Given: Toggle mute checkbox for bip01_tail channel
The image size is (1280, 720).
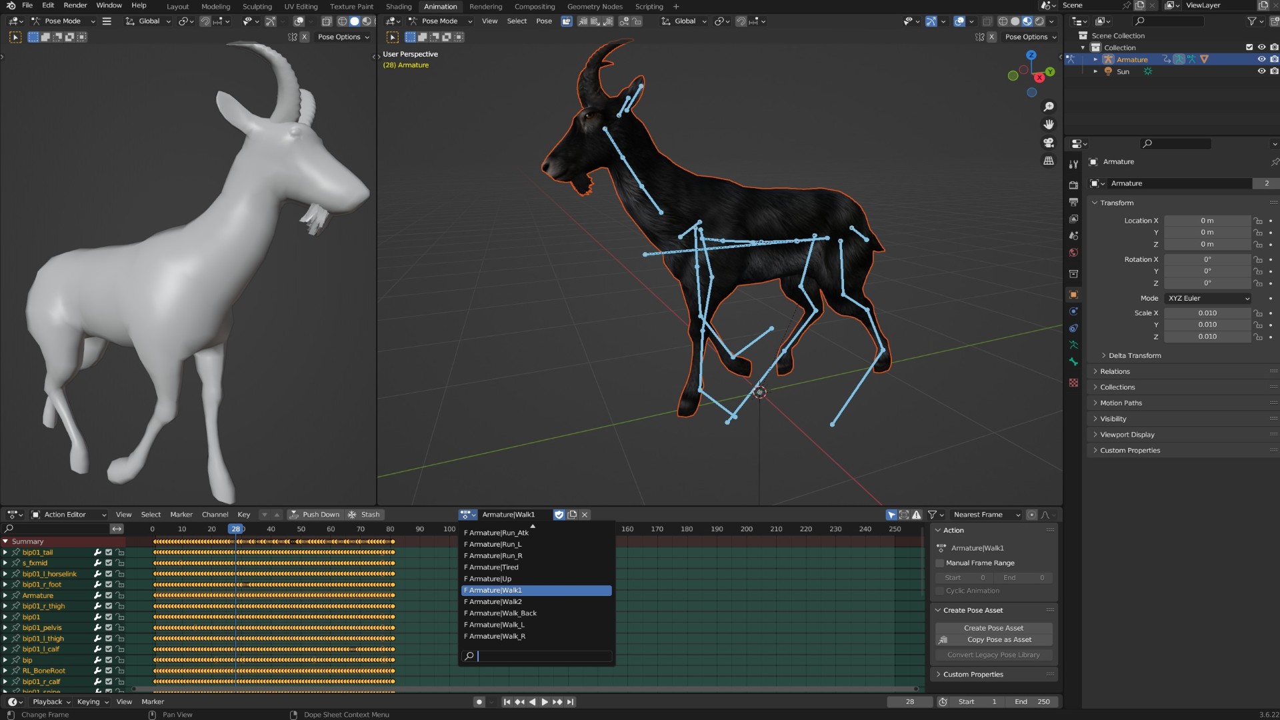Looking at the screenshot, I should (x=109, y=553).
